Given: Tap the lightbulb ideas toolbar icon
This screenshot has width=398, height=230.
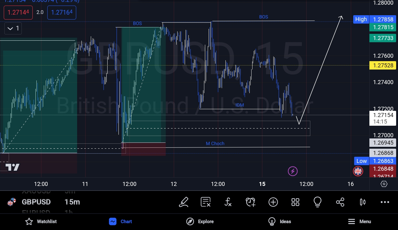Looking at the screenshot, I should pos(317,202).
